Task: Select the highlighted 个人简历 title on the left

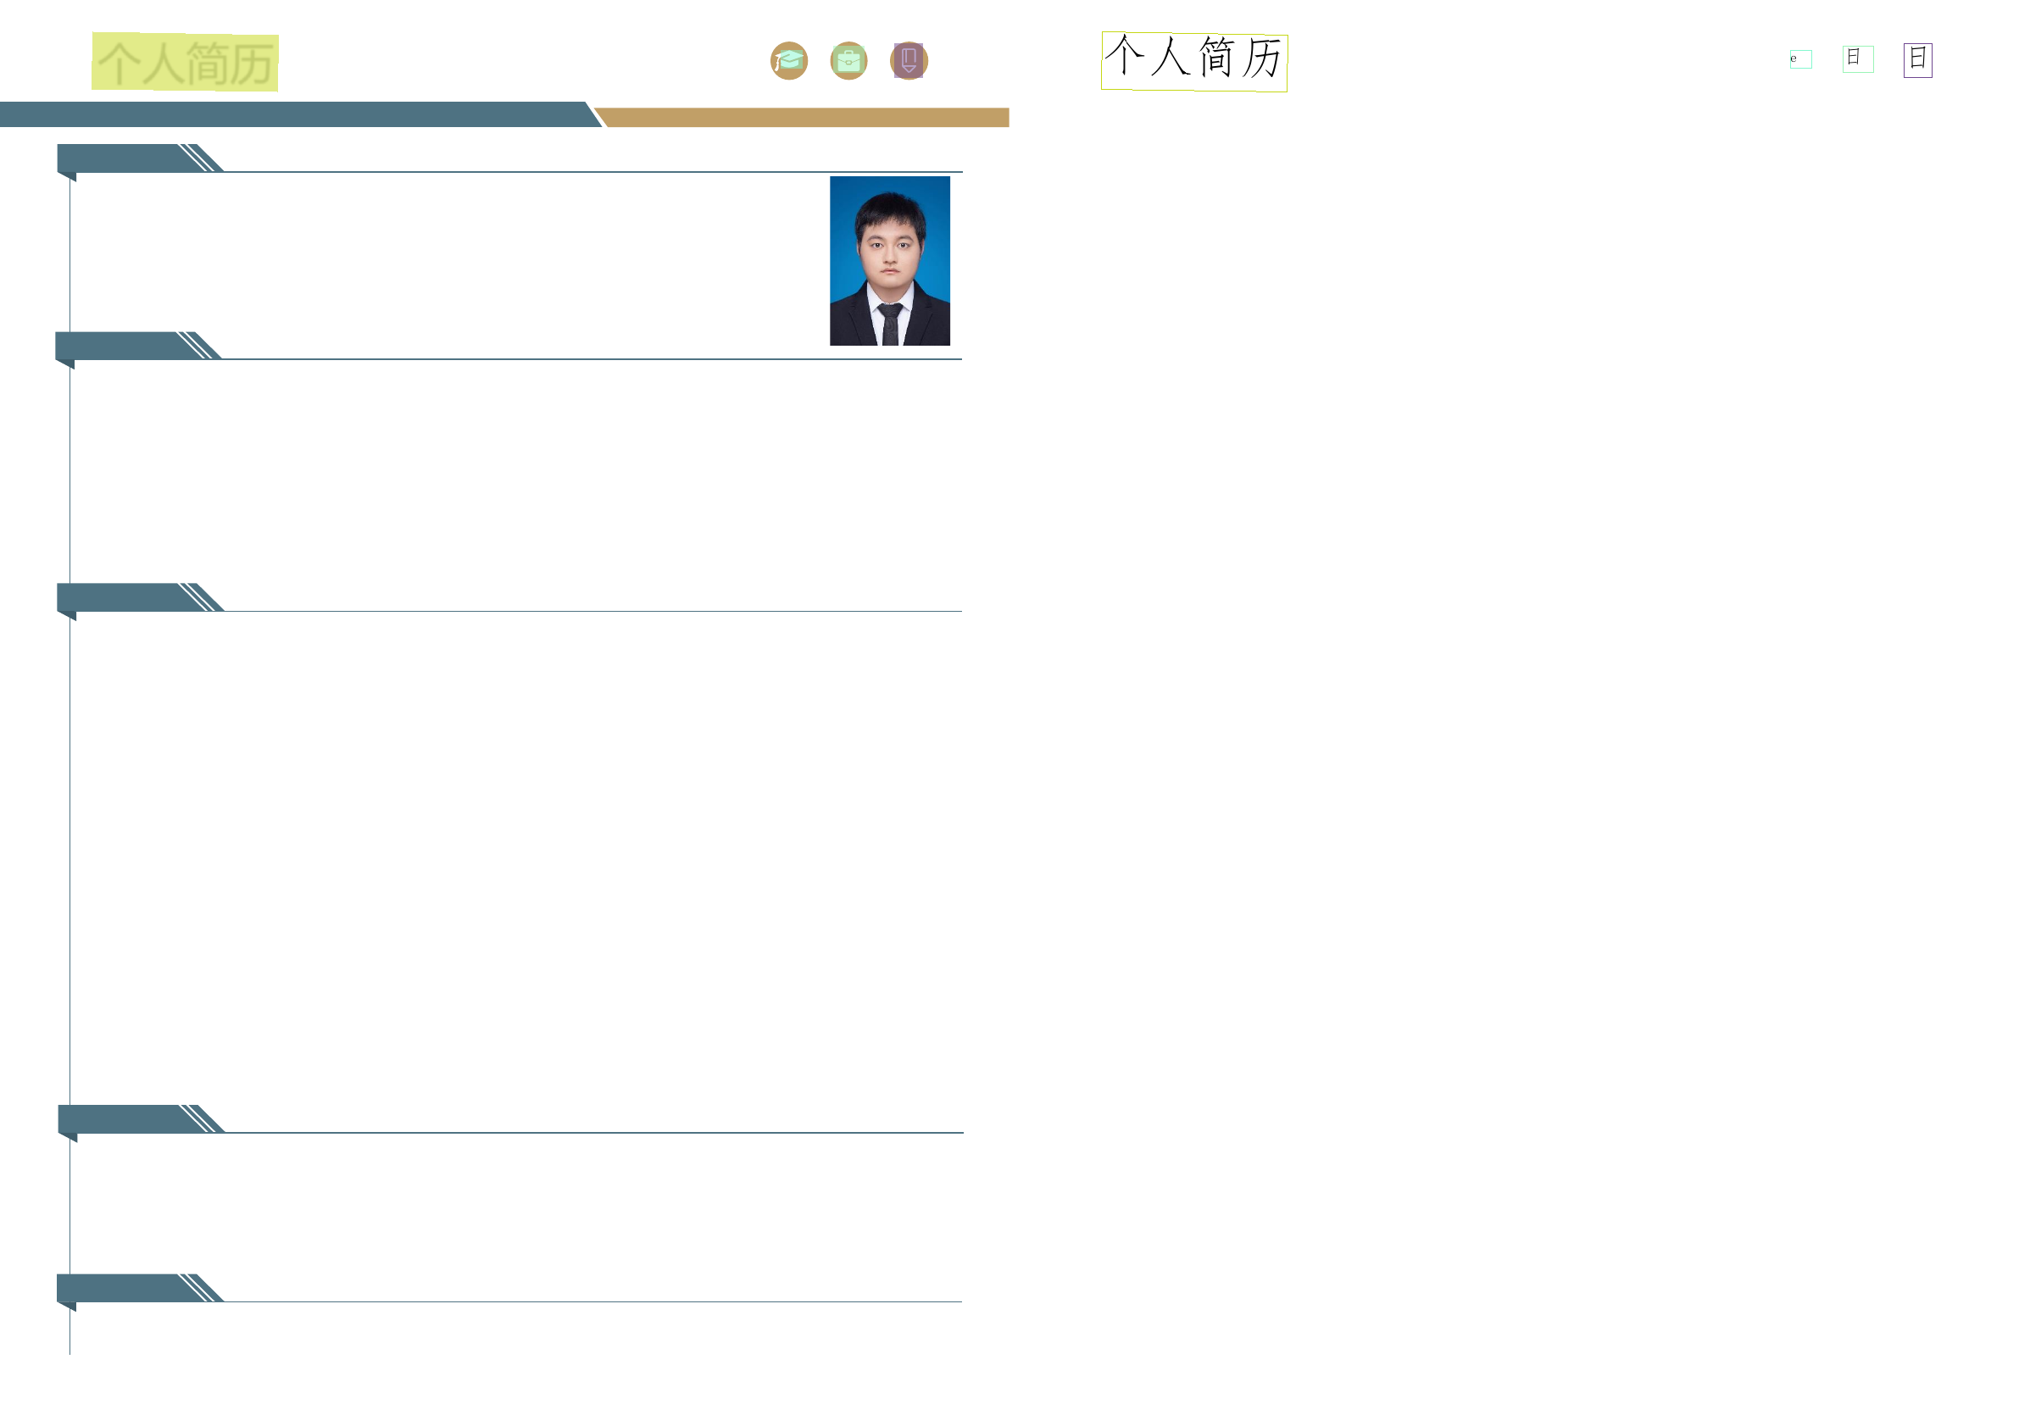Action: click(185, 63)
